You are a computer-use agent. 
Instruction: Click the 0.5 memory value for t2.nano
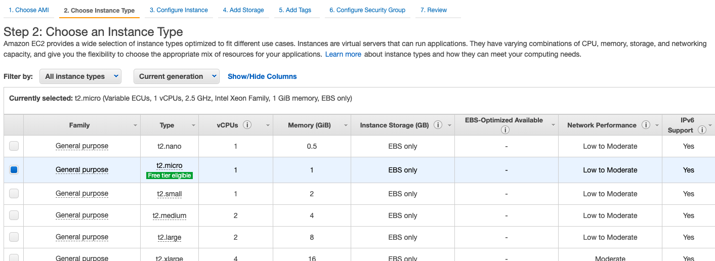[312, 146]
